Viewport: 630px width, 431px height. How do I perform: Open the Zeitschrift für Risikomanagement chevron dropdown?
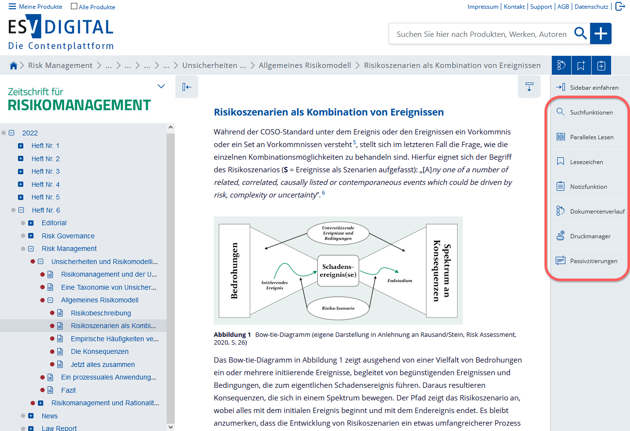click(161, 85)
